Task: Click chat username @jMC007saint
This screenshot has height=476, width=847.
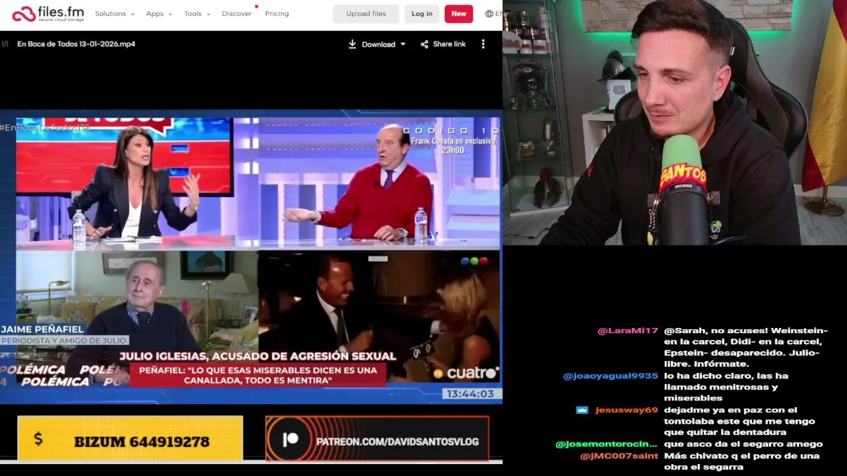Action: point(619,456)
